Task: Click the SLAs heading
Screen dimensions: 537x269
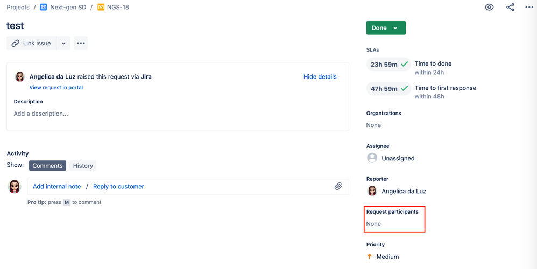Action: (x=372, y=50)
